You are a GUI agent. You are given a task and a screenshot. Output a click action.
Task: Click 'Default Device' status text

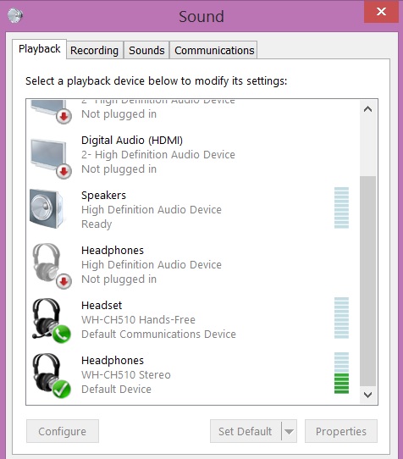click(x=116, y=389)
